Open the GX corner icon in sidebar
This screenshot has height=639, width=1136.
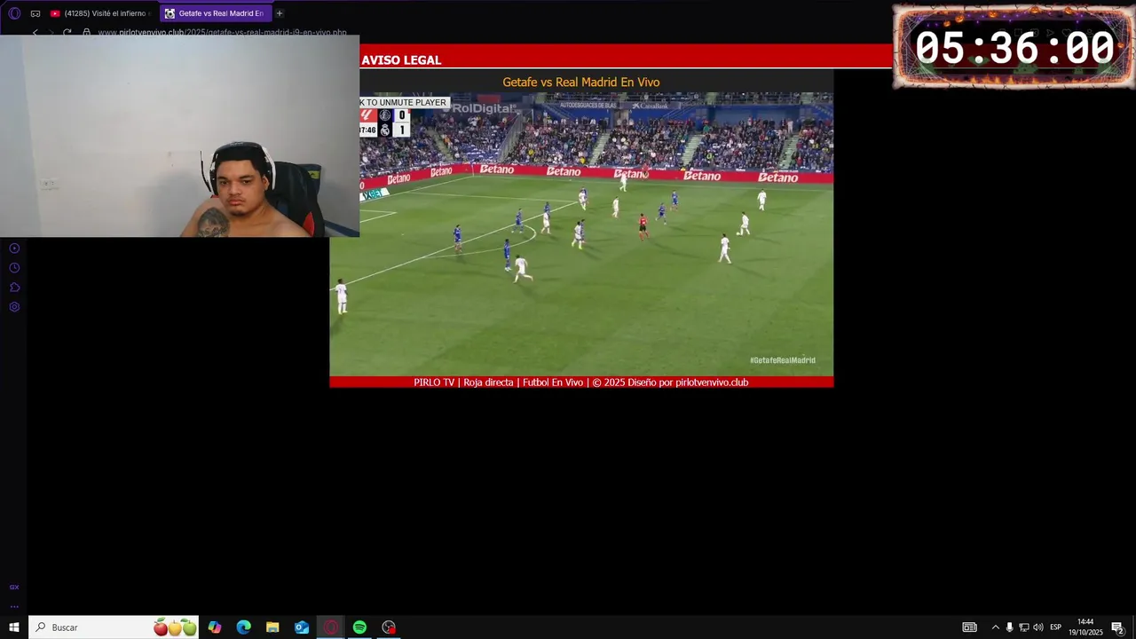point(14,587)
